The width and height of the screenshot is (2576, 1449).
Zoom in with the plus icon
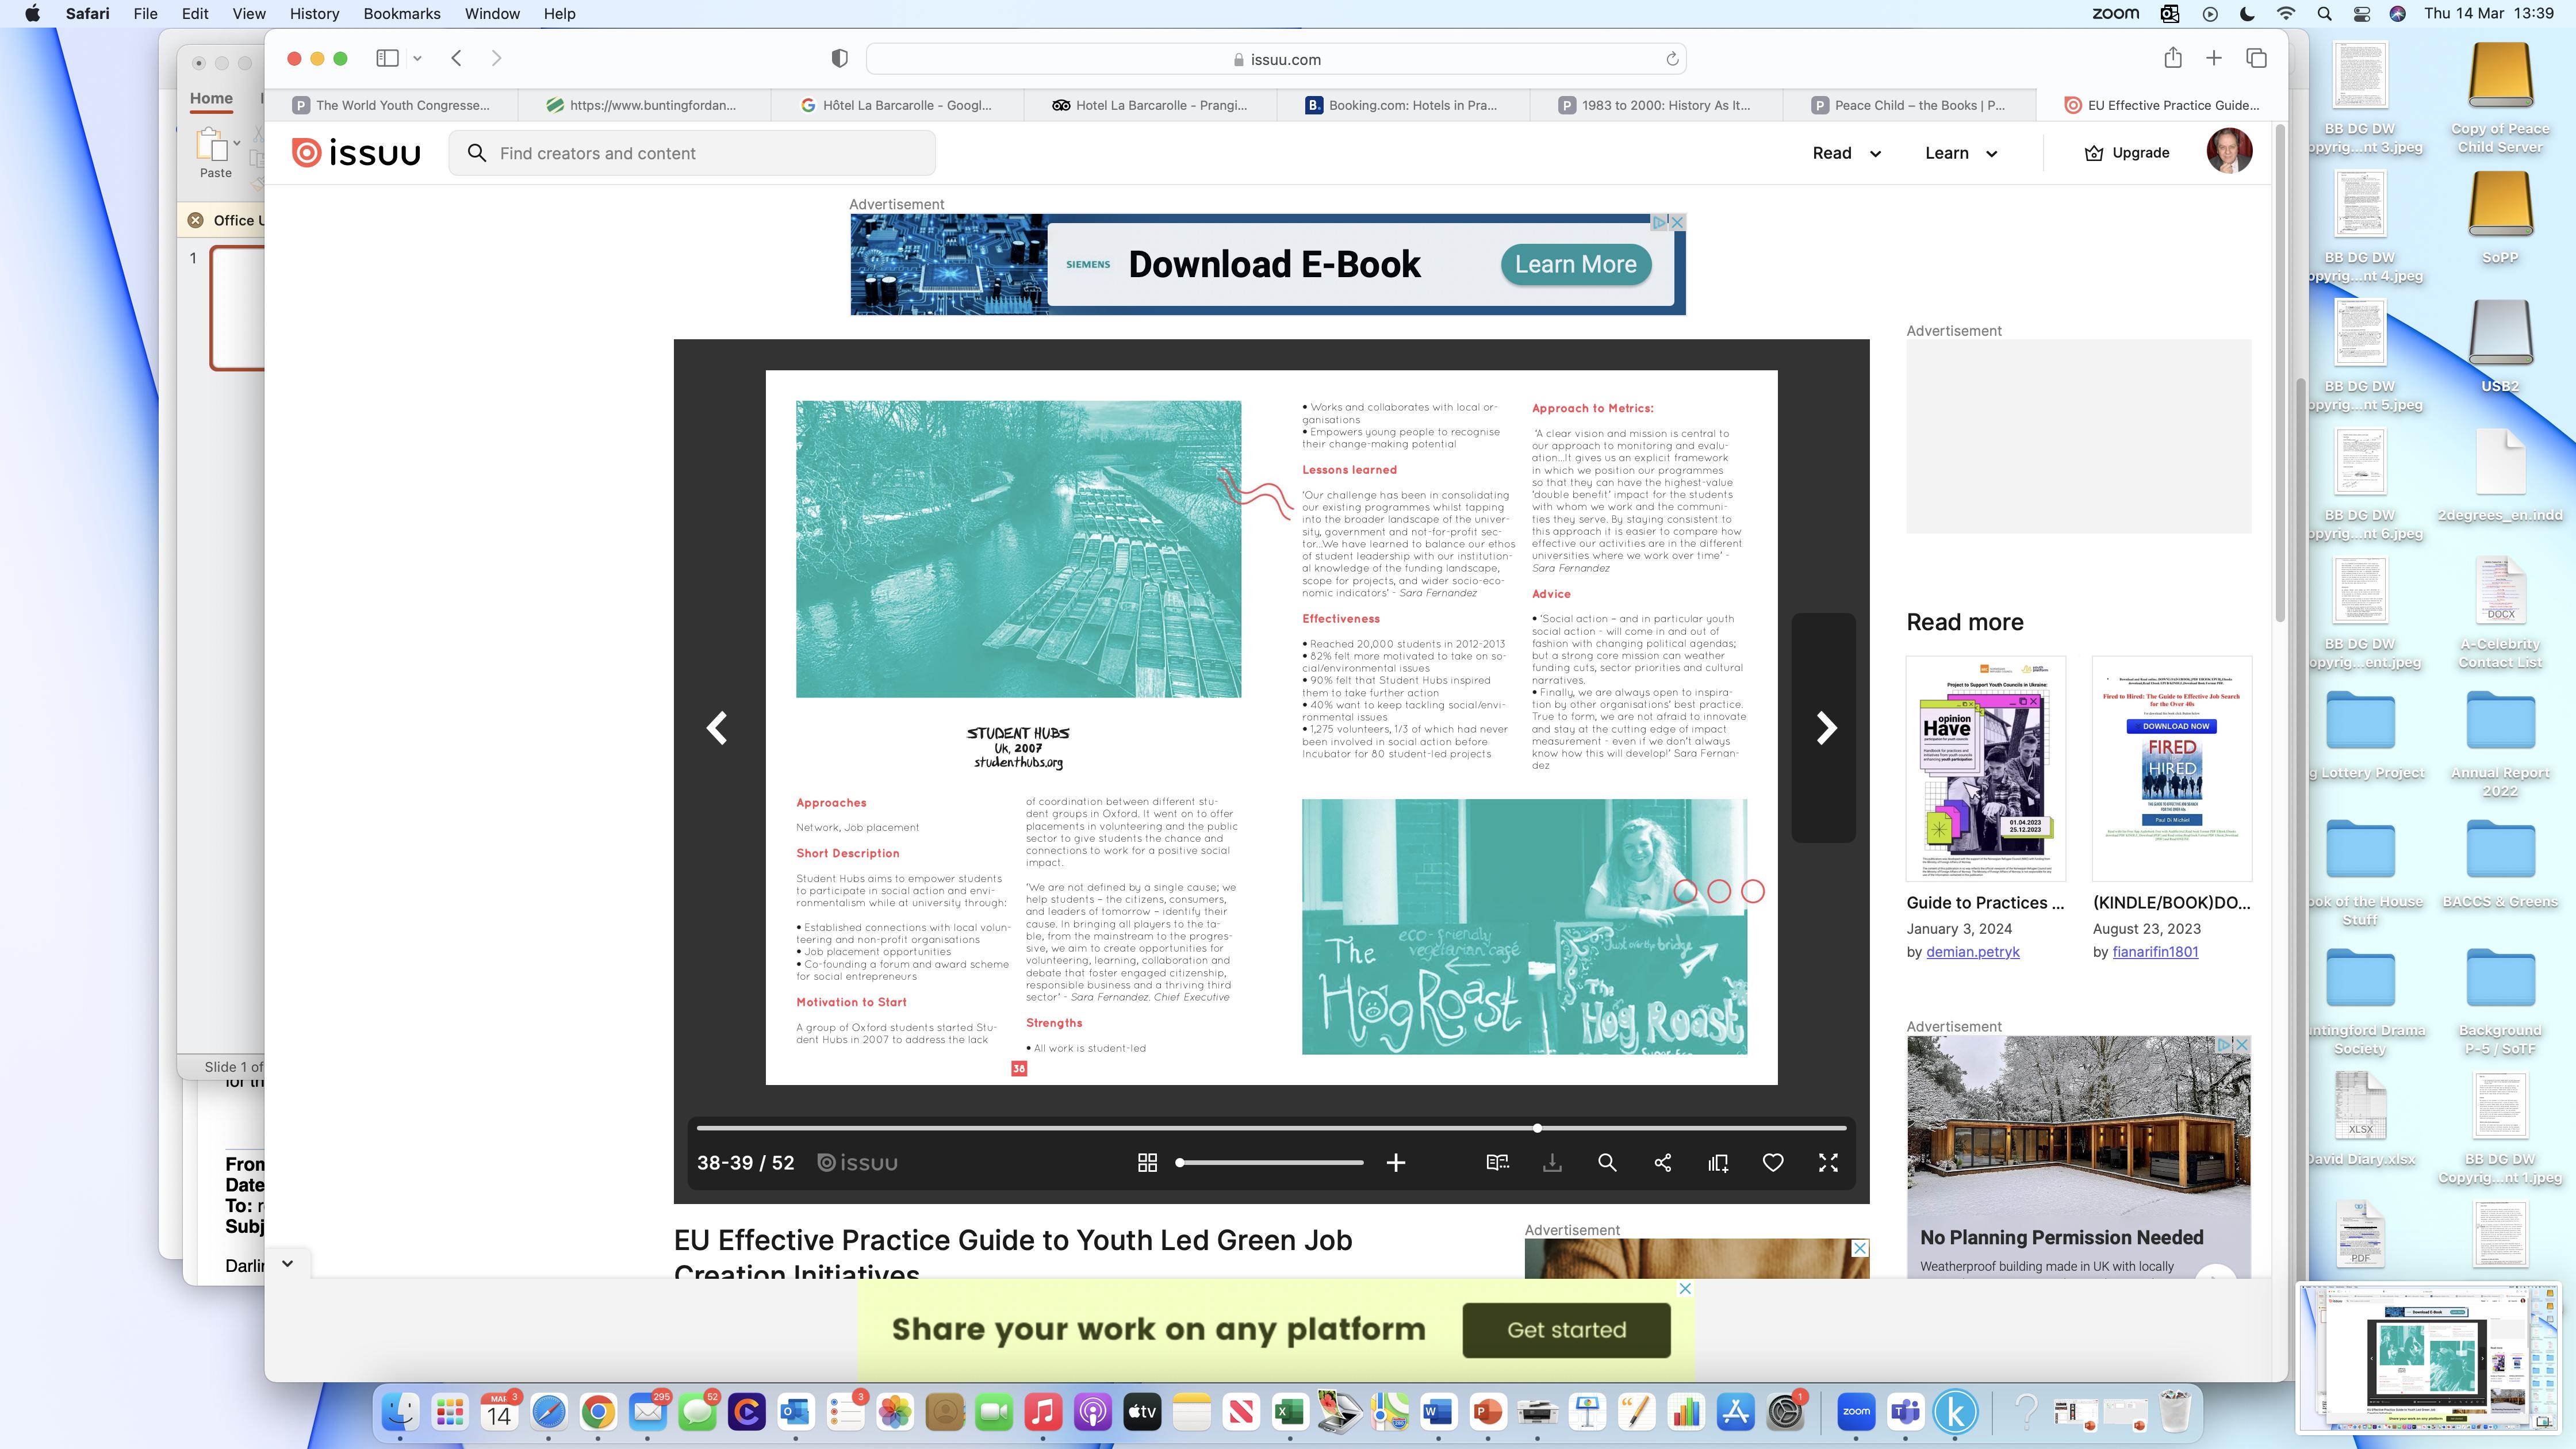point(1395,1162)
